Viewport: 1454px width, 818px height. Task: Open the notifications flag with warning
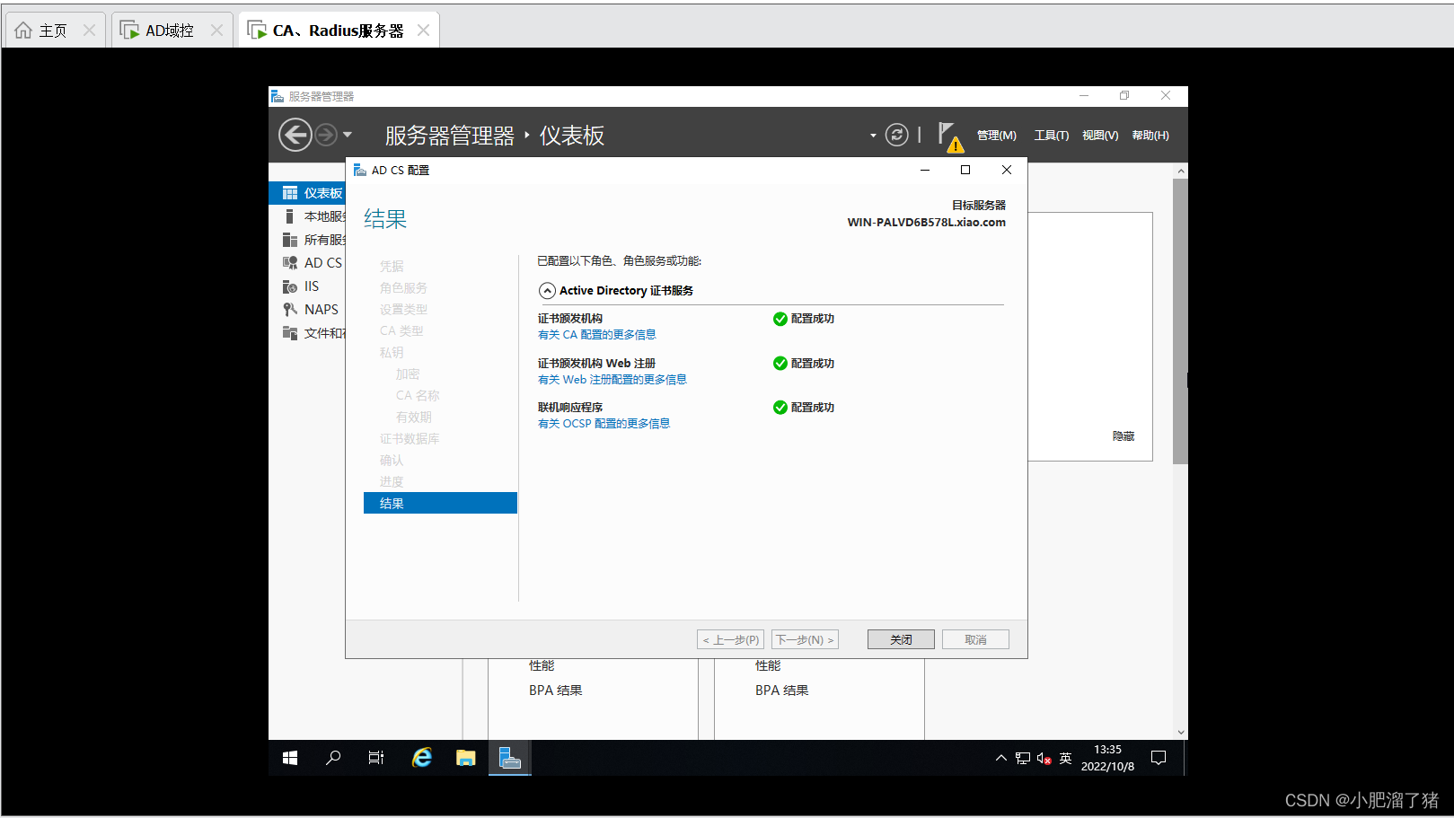950,136
